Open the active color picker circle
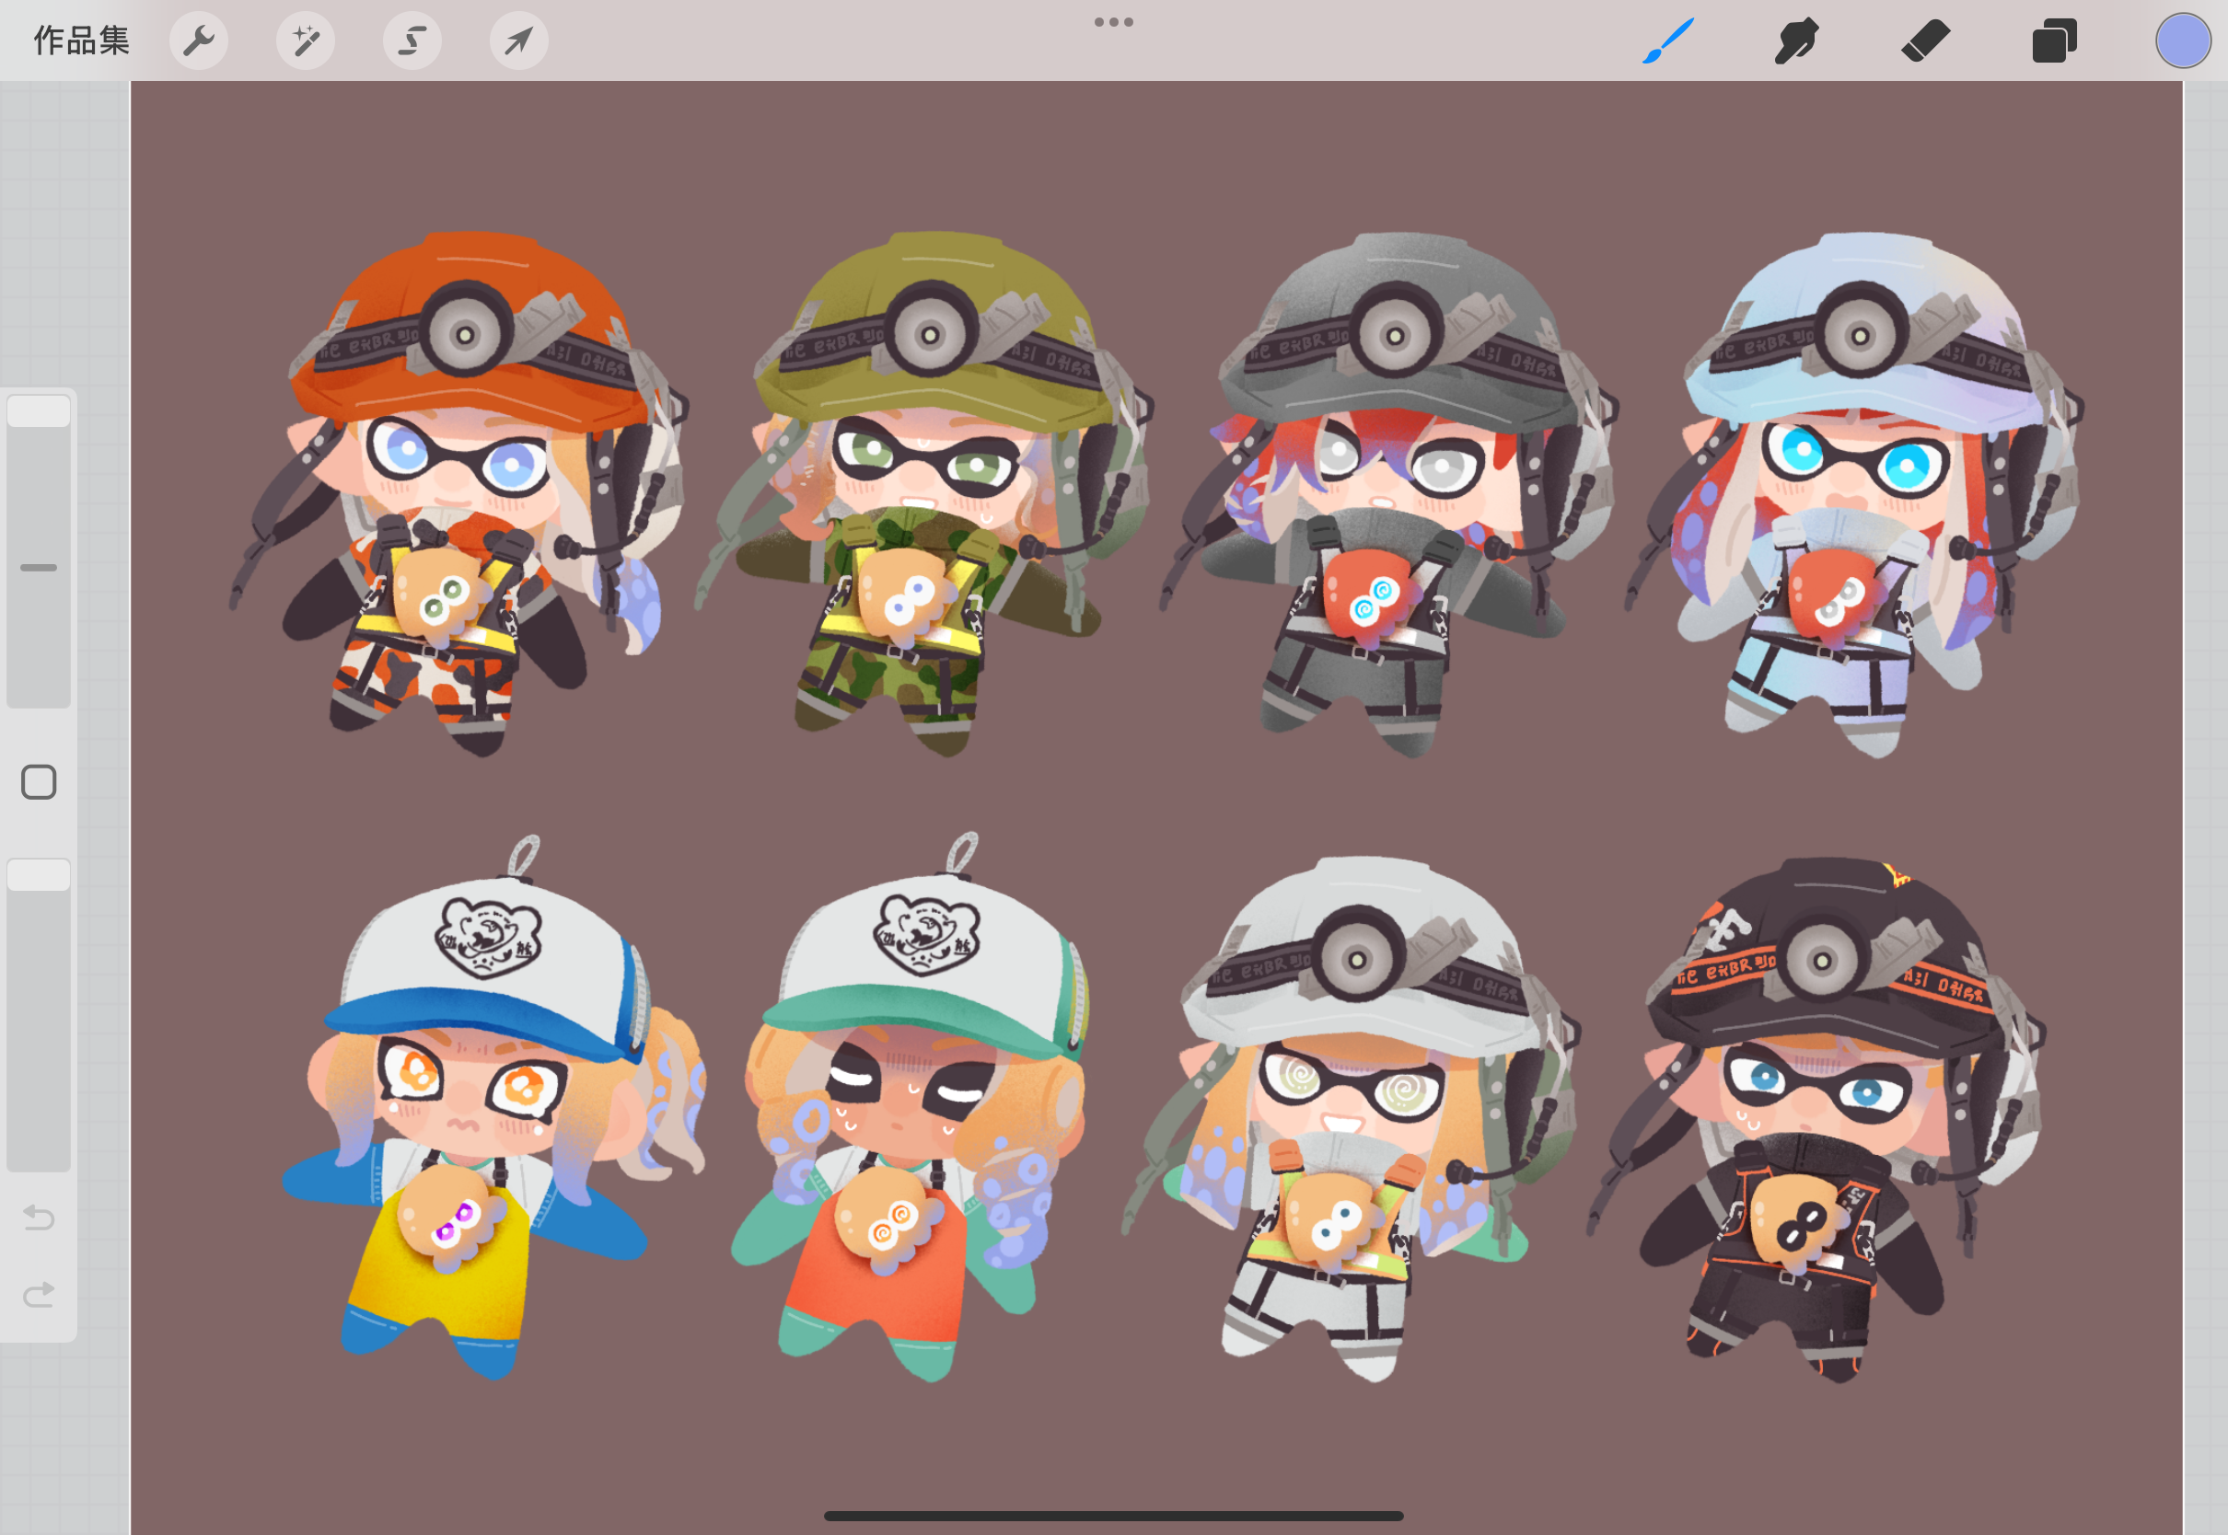Viewport: 2228px width, 1535px height. (x=2183, y=40)
